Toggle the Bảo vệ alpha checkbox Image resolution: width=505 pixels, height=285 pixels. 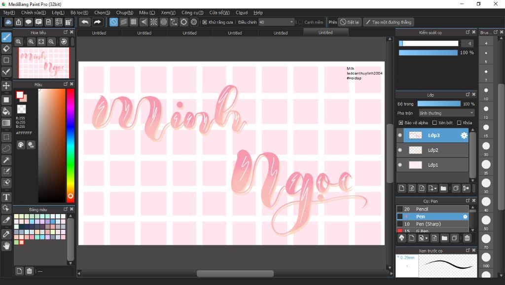400,123
